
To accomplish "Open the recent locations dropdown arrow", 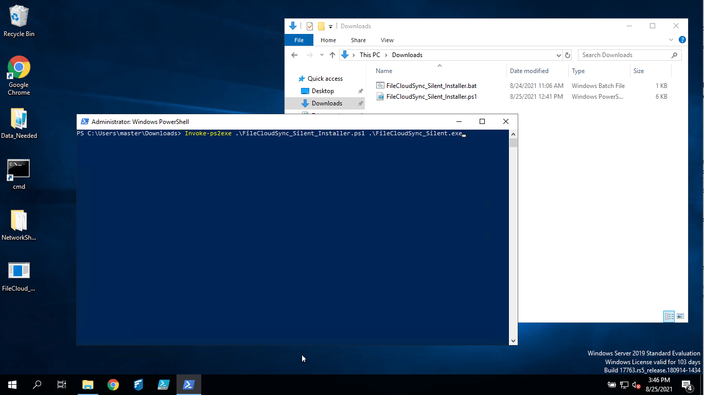I will coord(322,55).
